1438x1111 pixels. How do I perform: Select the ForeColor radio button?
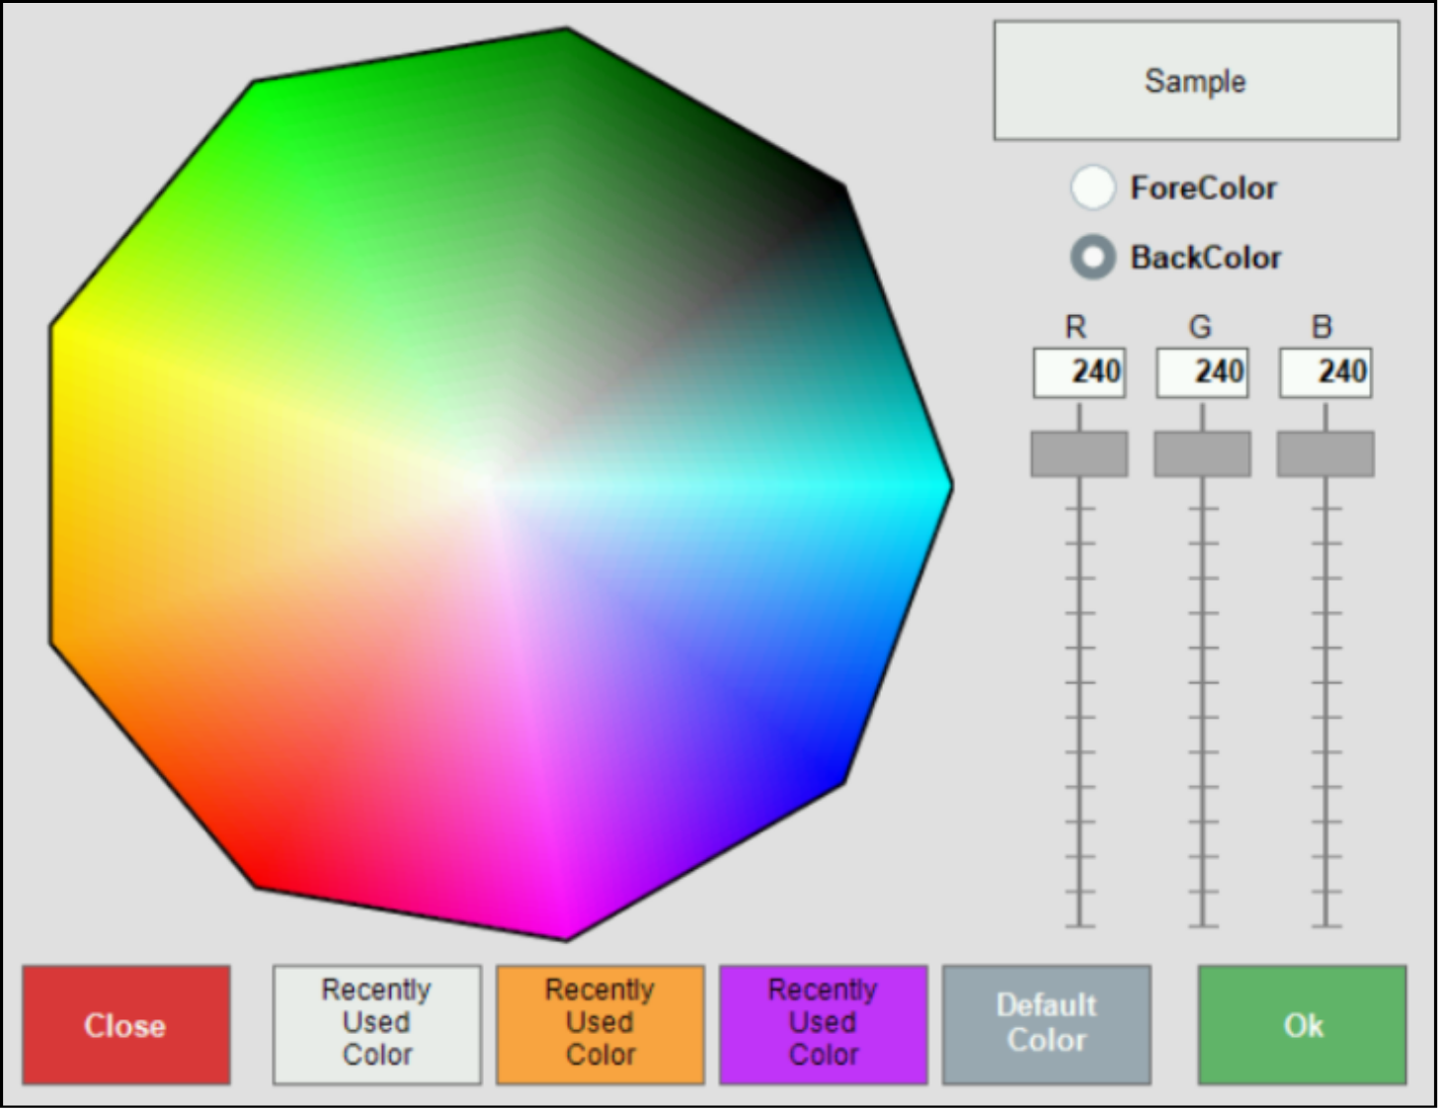coord(1093,188)
